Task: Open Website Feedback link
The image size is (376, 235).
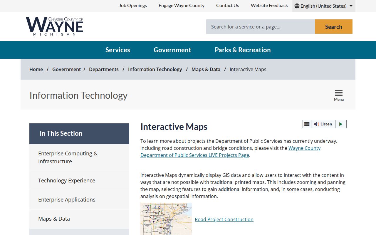Action: tap(269, 5)
